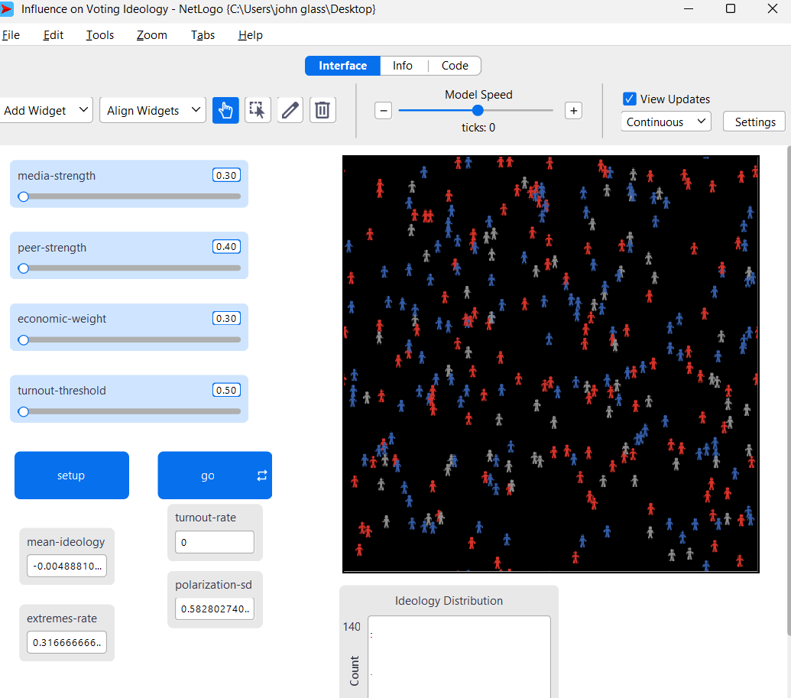Click the Model Speed slider knob
Screen dimensions: 791x698
[478, 110]
